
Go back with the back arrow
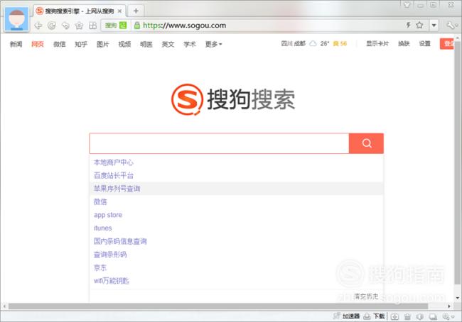[38, 26]
